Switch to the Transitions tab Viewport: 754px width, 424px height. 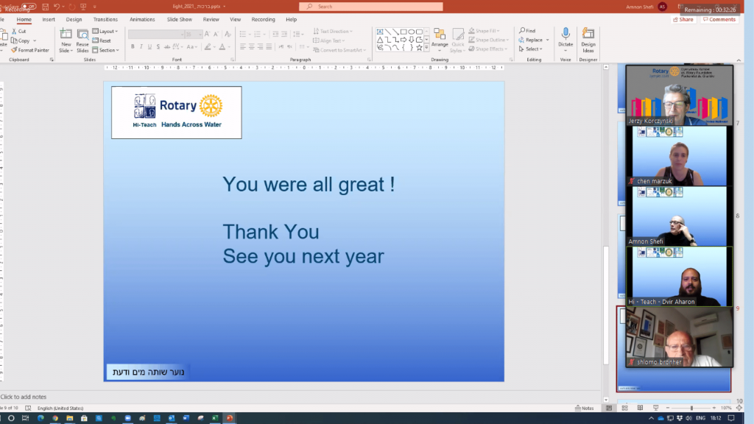105,20
